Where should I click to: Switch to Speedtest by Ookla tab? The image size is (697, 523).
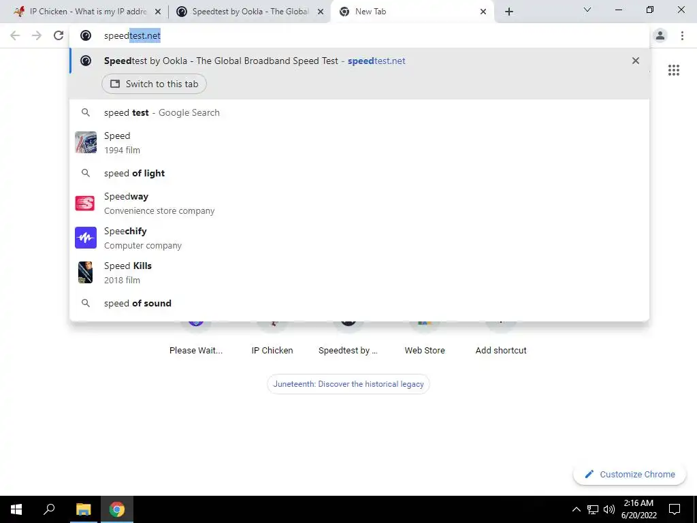pyautogui.click(x=249, y=12)
